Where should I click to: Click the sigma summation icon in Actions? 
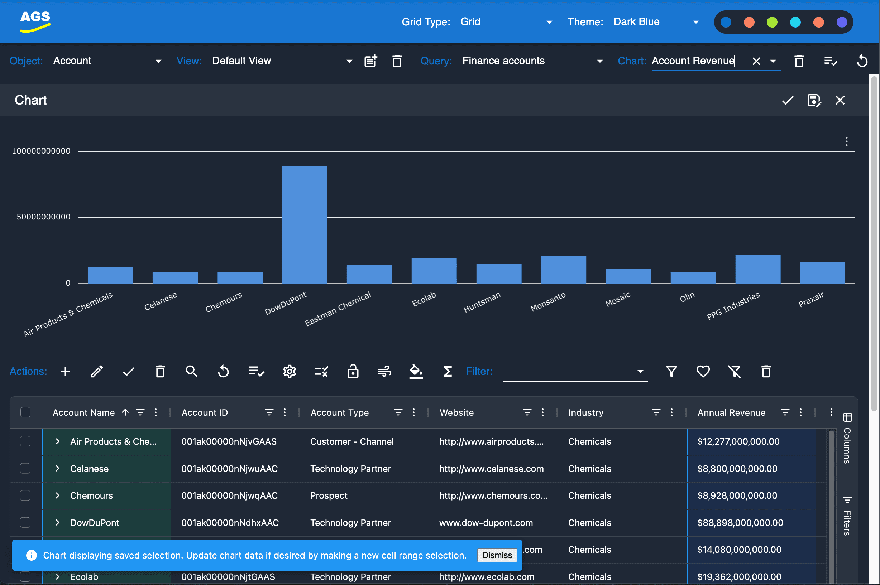click(x=447, y=372)
